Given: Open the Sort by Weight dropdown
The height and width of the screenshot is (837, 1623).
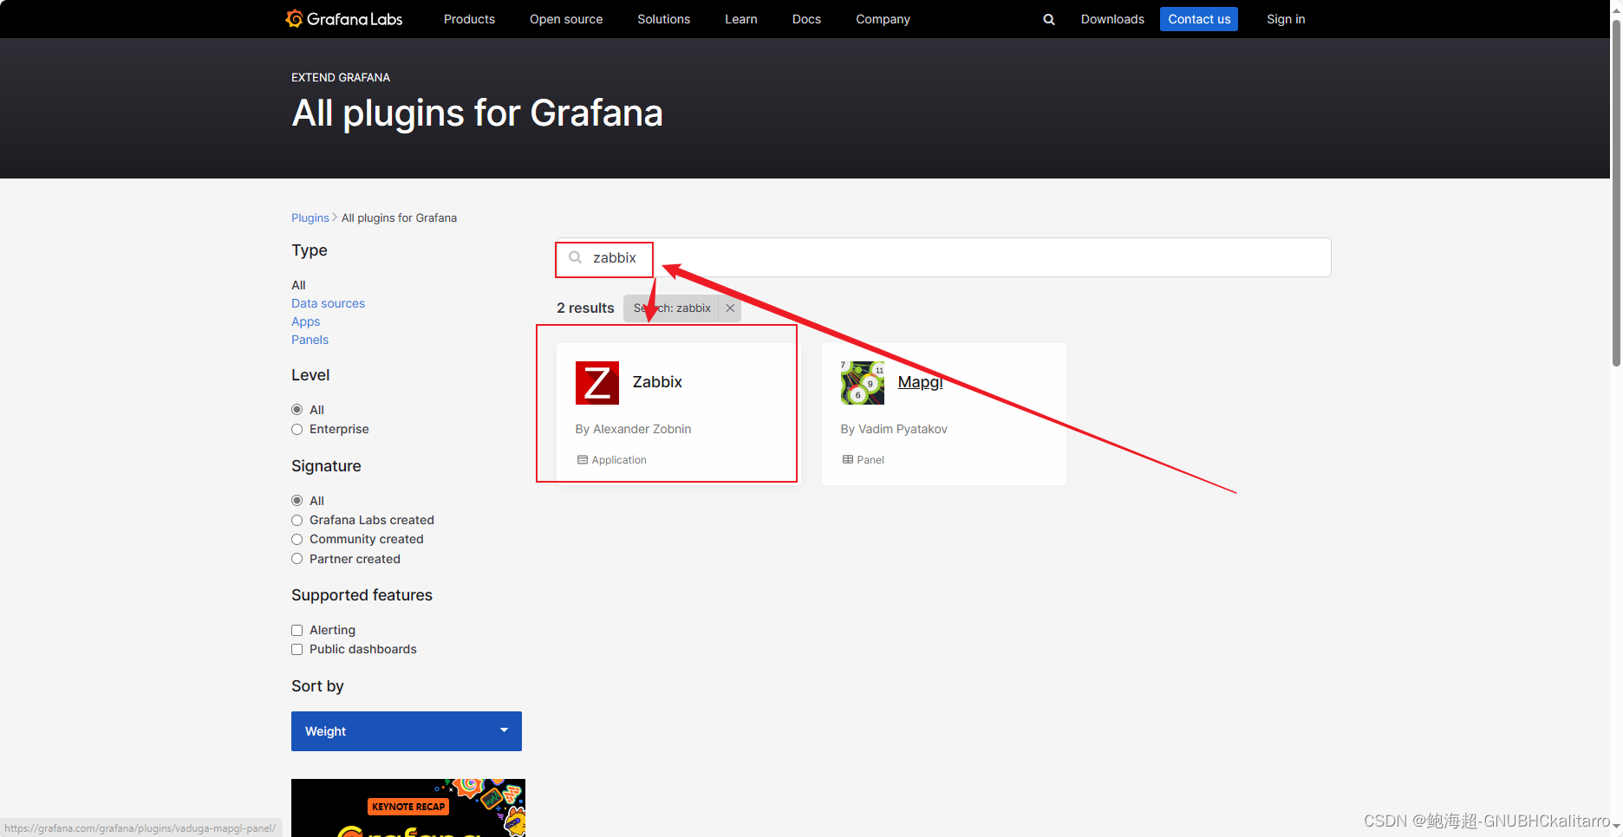Looking at the screenshot, I should [x=407, y=731].
